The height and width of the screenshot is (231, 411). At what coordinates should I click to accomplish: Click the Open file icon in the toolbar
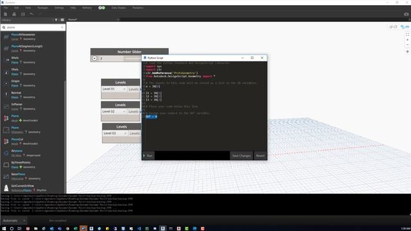(x=14, y=14)
